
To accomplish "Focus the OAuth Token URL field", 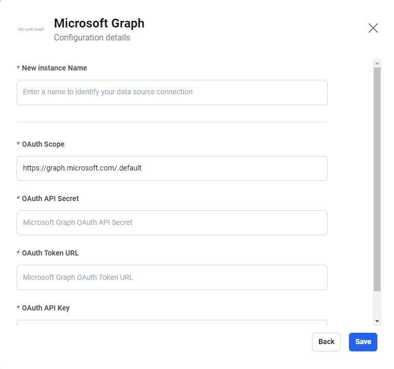I will pos(172,278).
